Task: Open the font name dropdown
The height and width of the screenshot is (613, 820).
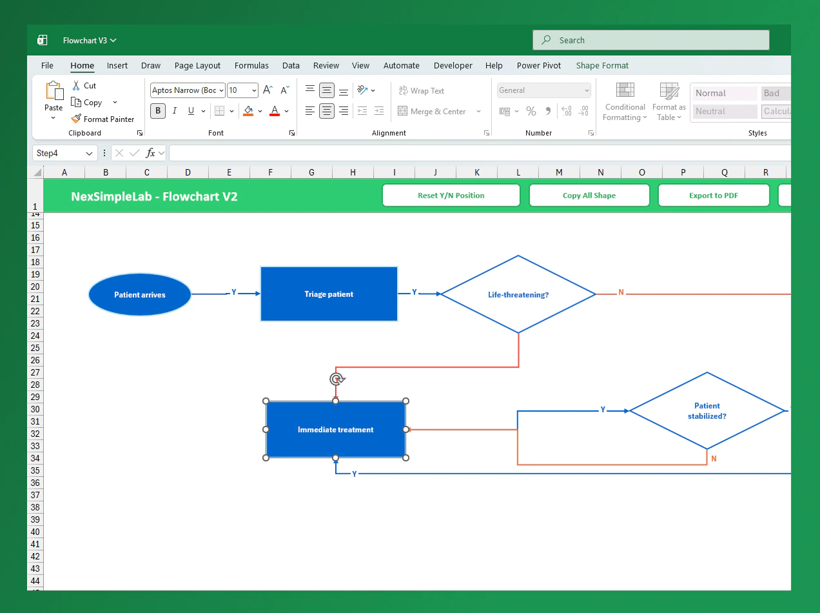Action: click(221, 90)
